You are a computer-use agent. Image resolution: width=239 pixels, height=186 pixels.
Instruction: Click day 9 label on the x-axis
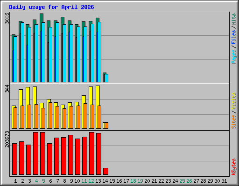pos(71,181)
